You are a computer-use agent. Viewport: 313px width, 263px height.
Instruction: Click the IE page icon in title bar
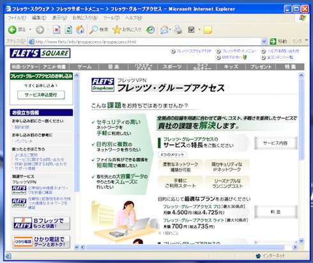coord(8,9)
